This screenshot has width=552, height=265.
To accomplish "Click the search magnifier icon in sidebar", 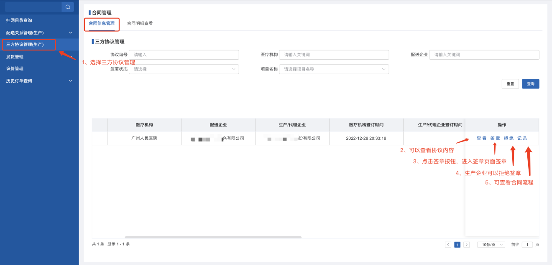I will coord(68,7).
